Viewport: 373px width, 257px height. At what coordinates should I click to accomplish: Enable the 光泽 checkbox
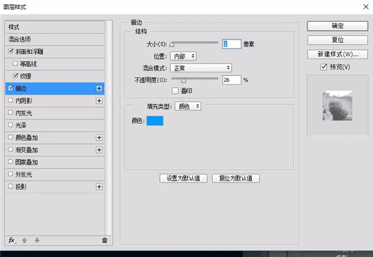click(11, 125)
